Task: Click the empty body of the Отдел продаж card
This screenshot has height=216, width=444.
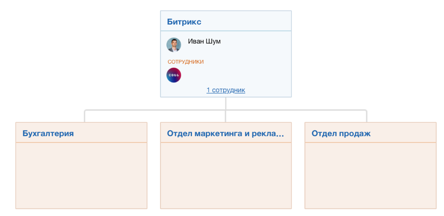Action: click(370, 175)
